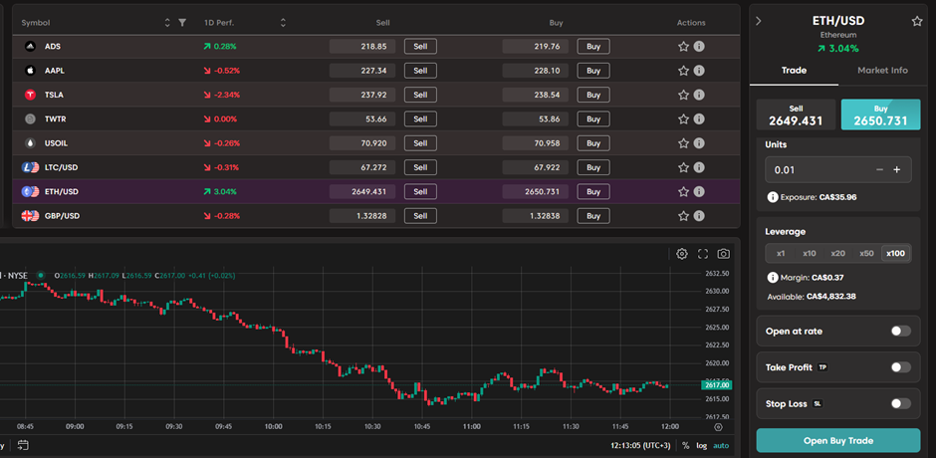Sort by 1D Perf. column arrows
The image size is (936, 458).
click(x=283, y=22)
